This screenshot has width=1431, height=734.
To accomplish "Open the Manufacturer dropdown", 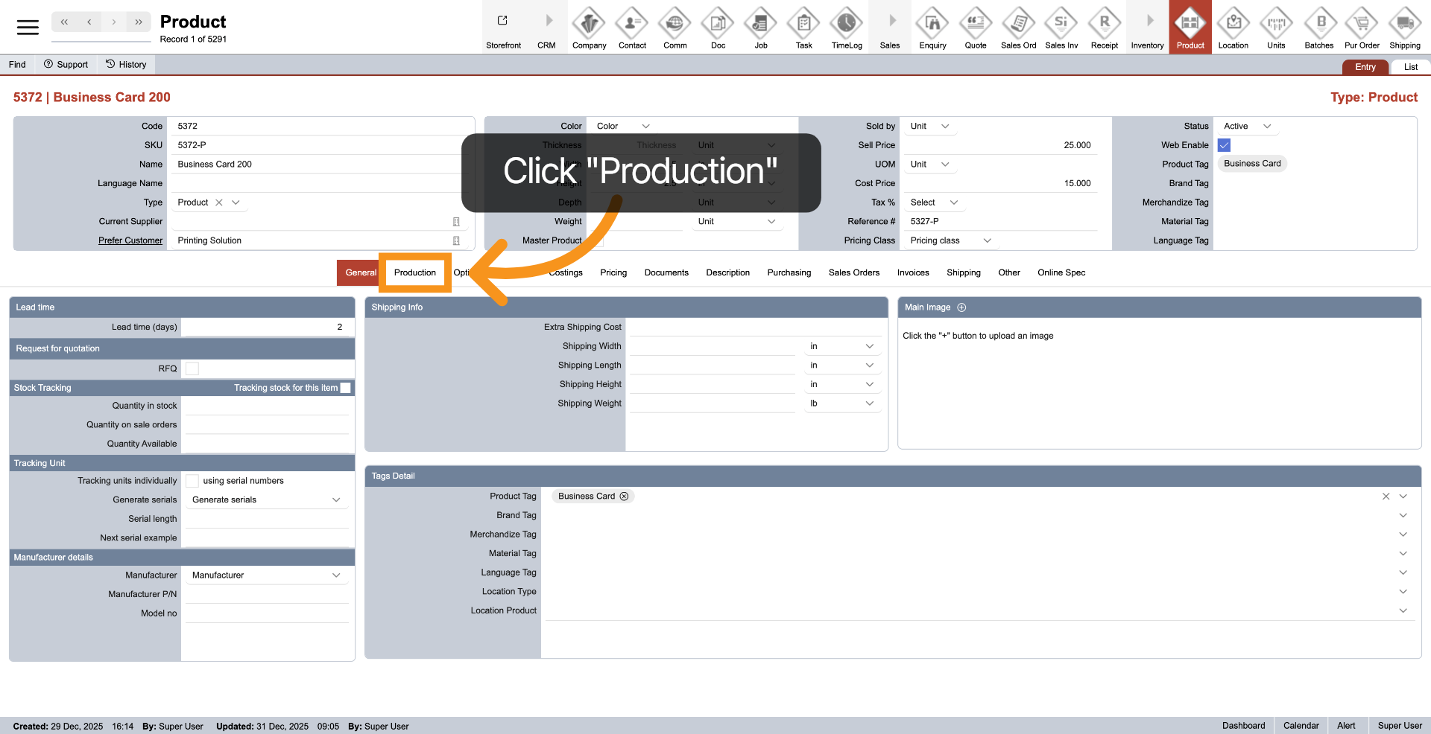I will pos(266,575).
